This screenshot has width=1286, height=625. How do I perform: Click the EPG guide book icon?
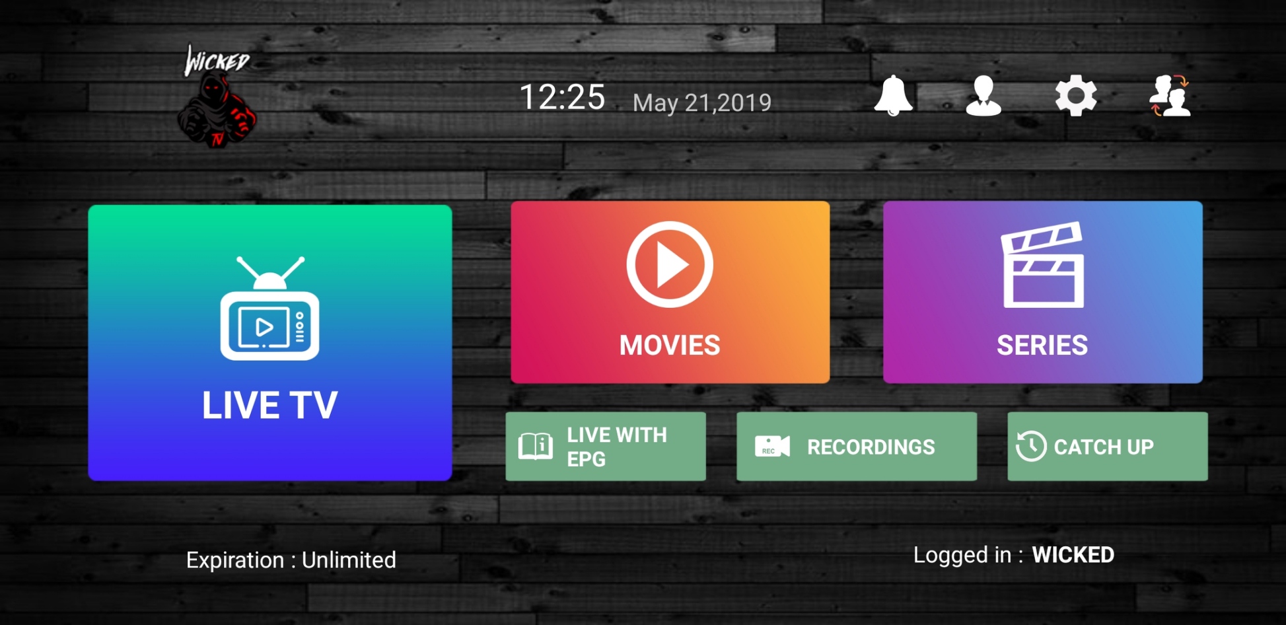point(536,447)
